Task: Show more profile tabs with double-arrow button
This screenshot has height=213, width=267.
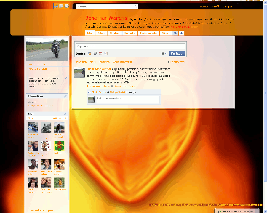Action: [175, 33]
